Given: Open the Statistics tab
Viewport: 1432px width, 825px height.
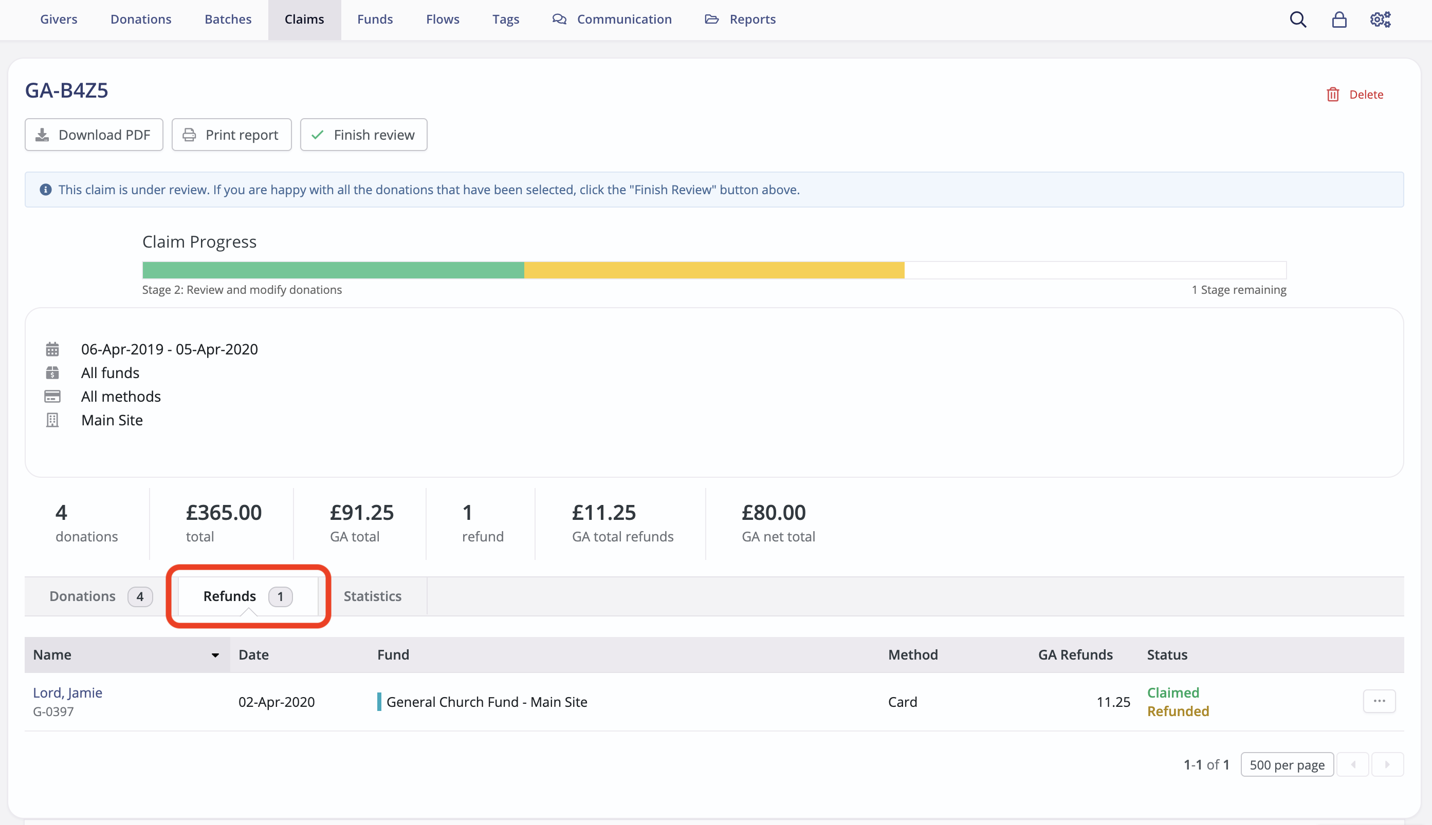Looking at the screenshot, I should click(x=372, y=596).
